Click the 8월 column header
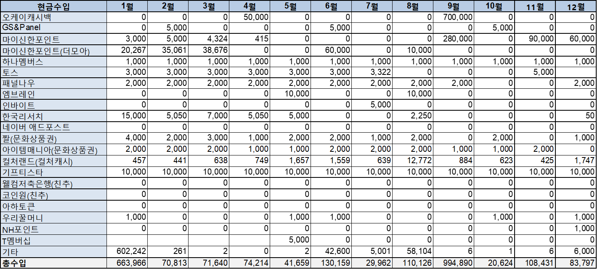The height and width of the screenshot is (269, 597). tap(413, 6)
